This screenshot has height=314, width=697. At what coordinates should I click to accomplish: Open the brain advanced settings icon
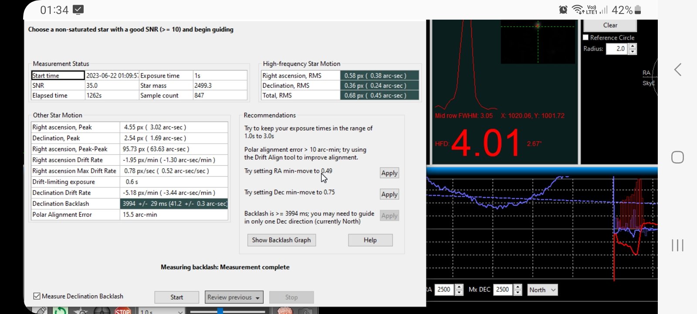285,311
